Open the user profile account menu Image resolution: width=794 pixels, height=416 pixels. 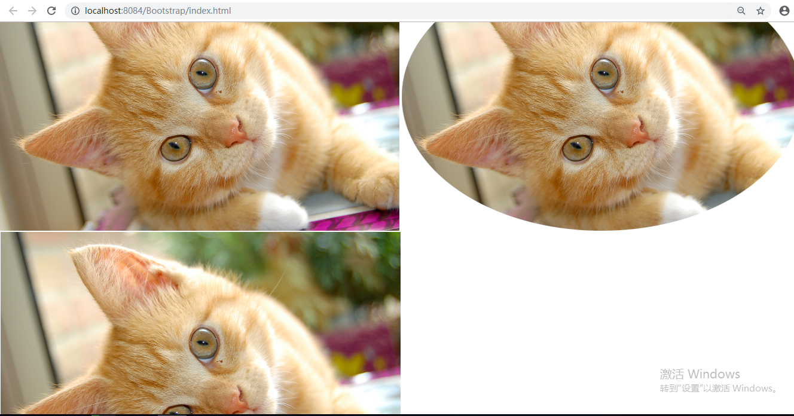point(784,11)
